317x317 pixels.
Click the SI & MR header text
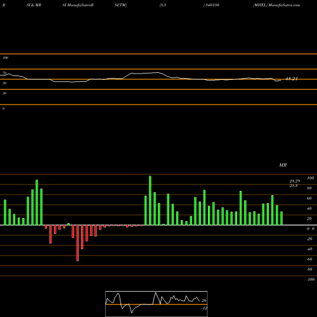[x=34, y=5]
